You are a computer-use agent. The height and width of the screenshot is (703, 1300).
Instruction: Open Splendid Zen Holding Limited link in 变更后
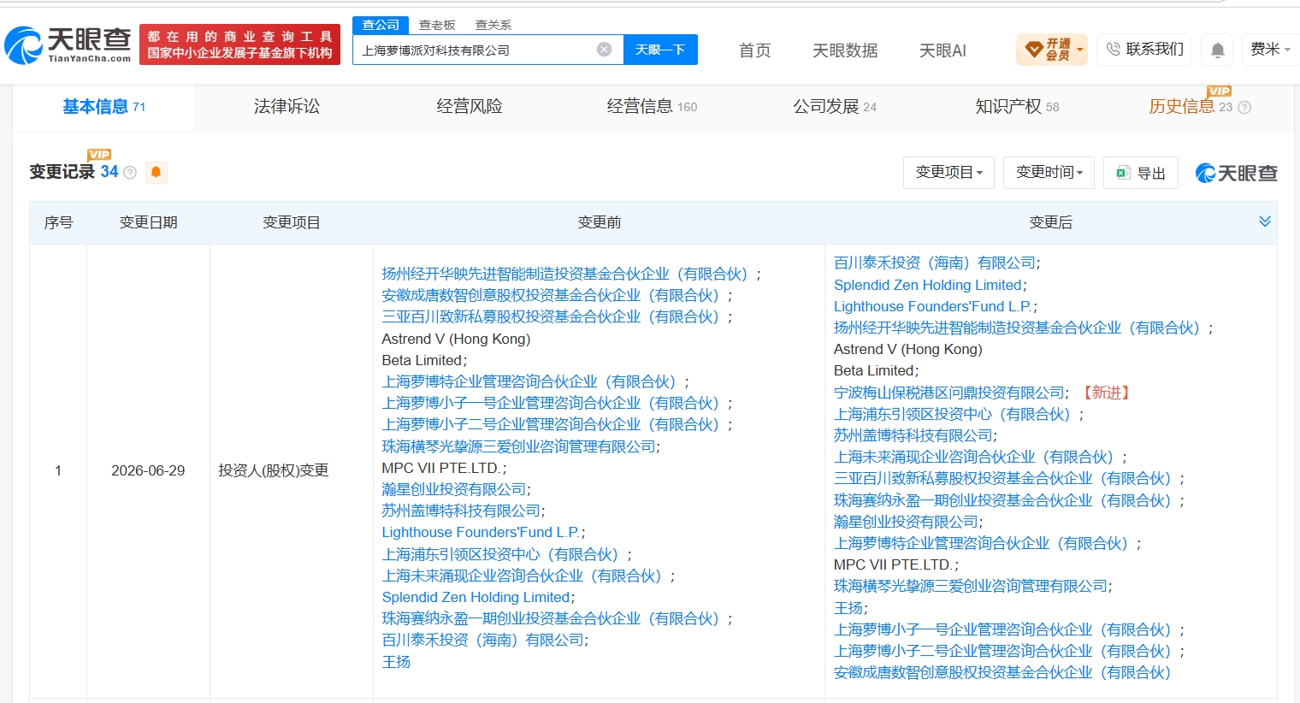point(927,285)
